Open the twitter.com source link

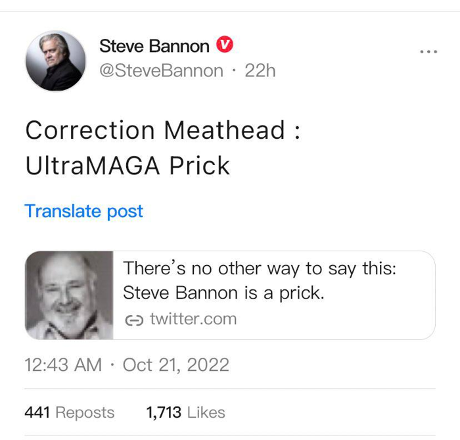pyautogui.click(x=193, y=320)
